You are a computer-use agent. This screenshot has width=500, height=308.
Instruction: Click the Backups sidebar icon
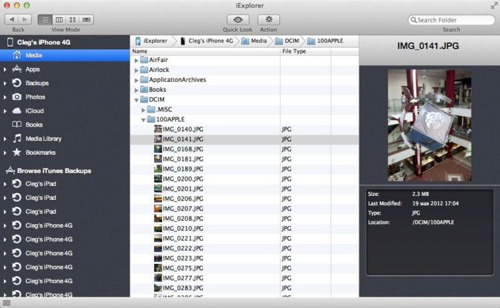tap(17, 83)
